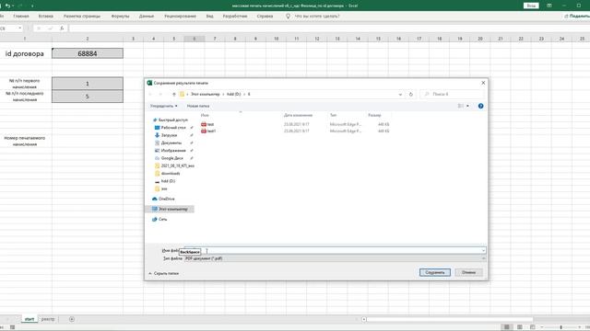Click the zoom slider in Excel status bar
The image size is (590, 331).
point(560,327)
